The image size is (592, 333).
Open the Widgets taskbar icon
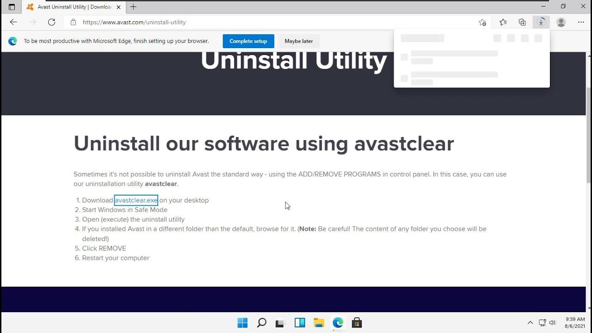300,323
